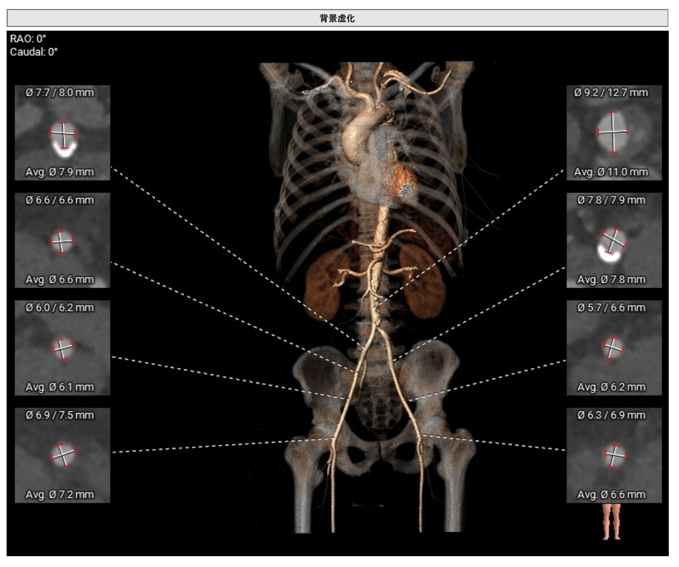Select the thumbnail labeled Avg. Ø 6.6 mm at Ø 6.6 / 6.6 mm

[x=63, y=241]
